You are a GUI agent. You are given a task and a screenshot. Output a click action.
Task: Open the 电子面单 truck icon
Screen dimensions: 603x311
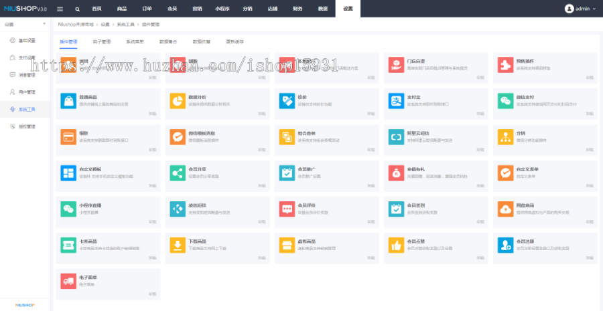[x=68, y=281]
